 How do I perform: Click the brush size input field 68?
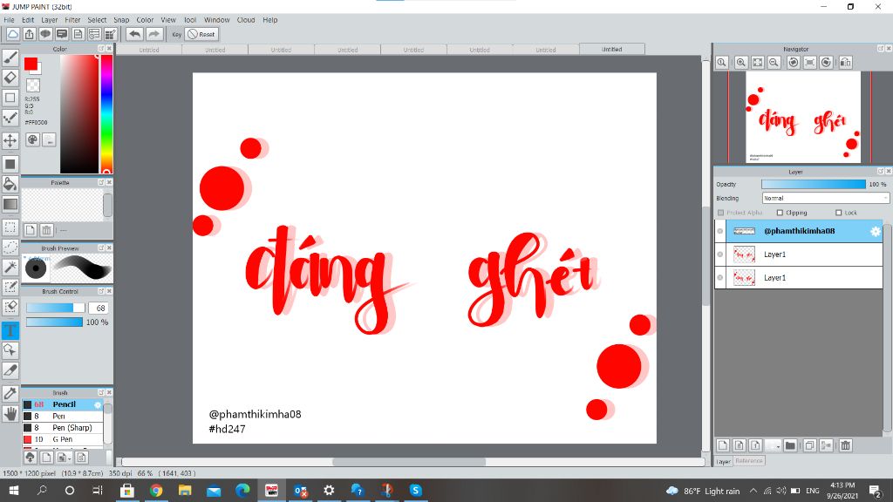[x=100, y=308]
